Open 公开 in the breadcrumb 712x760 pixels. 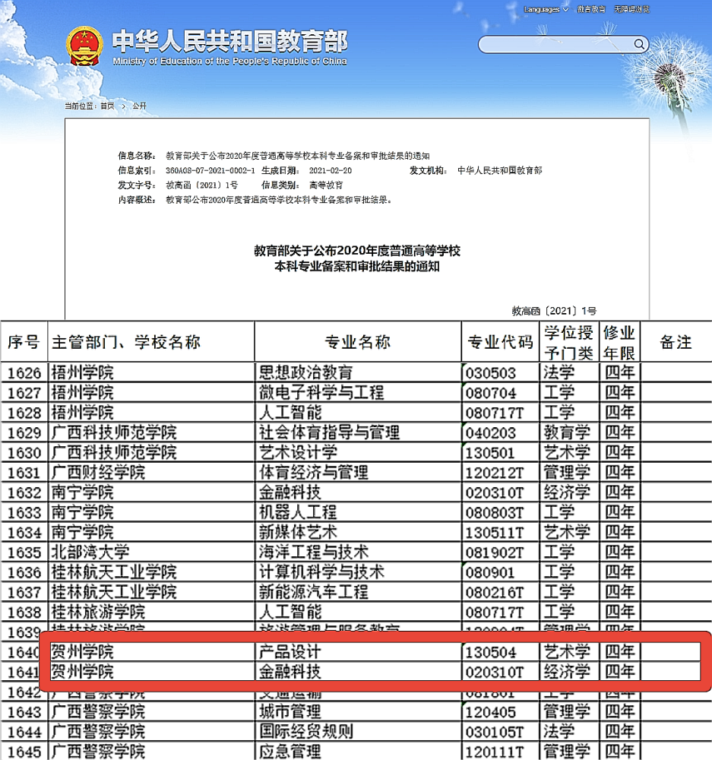[x=139, y=106]
